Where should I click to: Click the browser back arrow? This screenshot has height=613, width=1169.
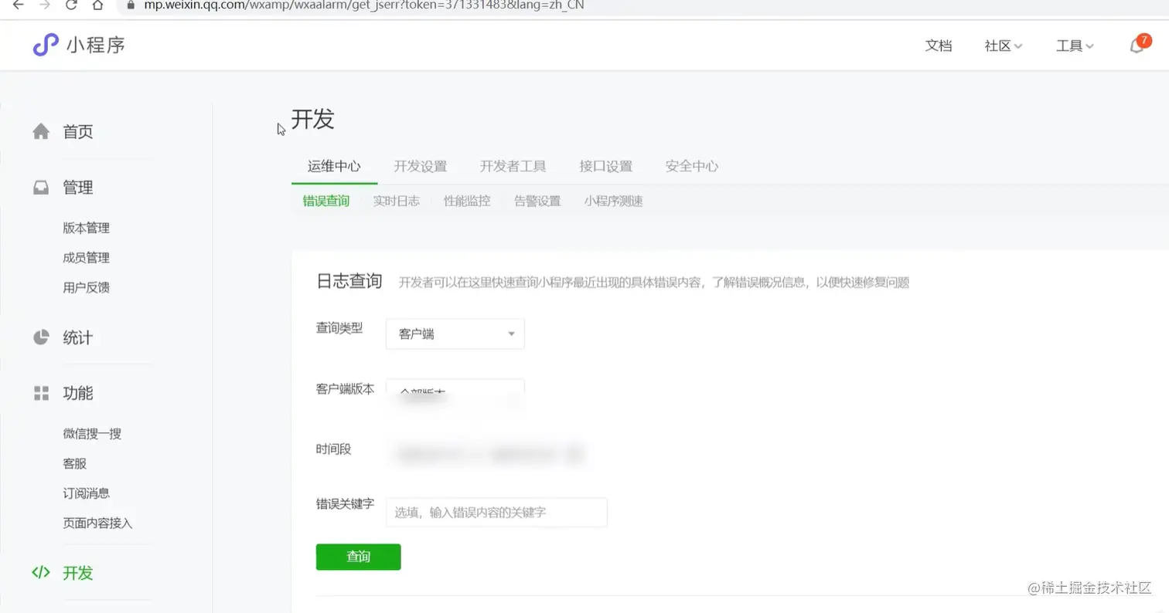tap(18, 5)
